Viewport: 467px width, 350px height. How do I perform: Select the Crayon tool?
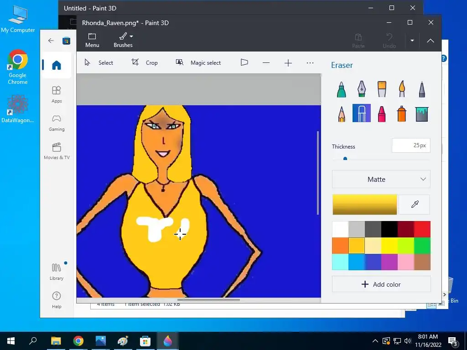(382, 113)
